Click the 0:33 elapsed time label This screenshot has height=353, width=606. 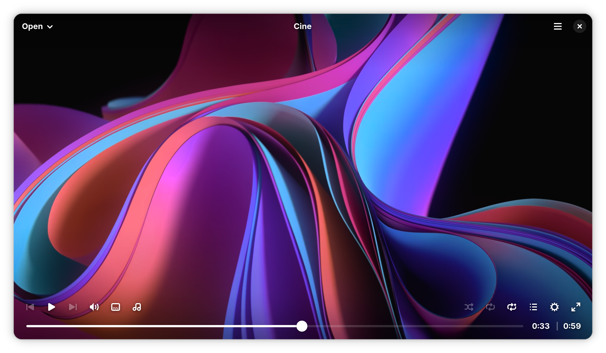[541, 326]
